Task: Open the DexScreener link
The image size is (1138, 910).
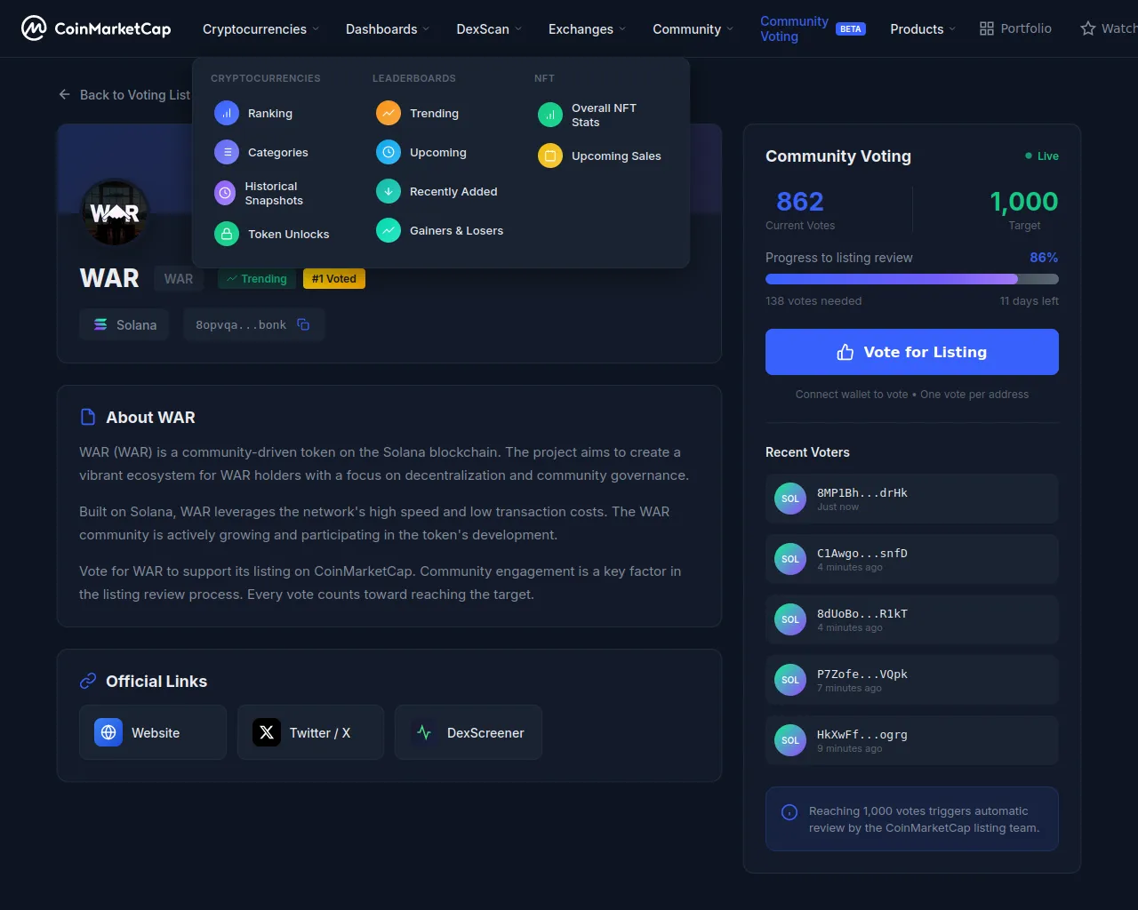Action: 469,732
